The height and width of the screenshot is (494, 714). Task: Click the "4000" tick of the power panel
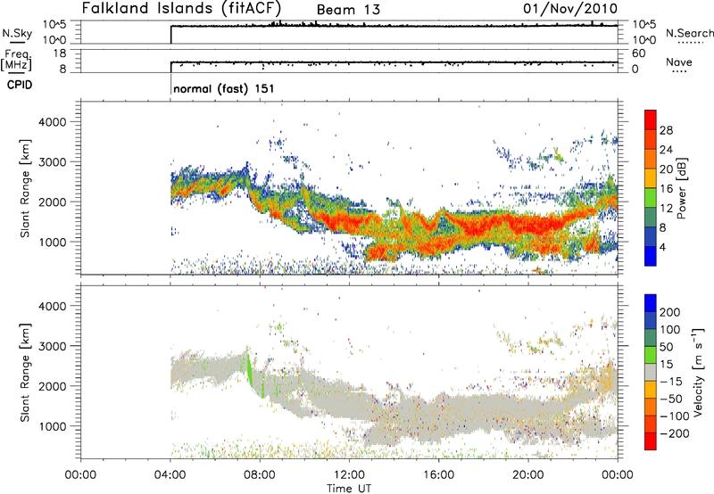point(53,122)
